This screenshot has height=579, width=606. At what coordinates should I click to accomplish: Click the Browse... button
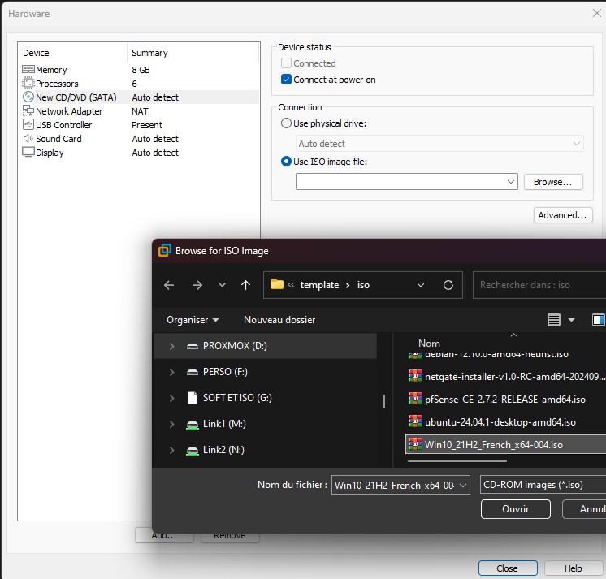pos(553,182)
